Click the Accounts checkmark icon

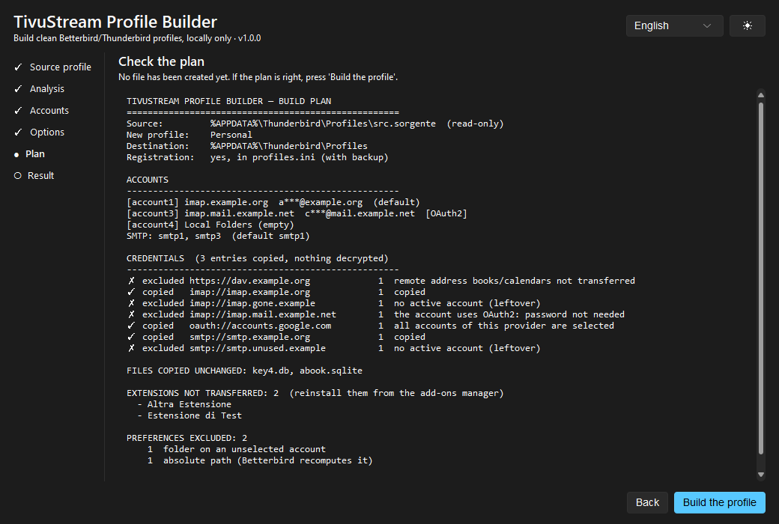click(19, 111)
